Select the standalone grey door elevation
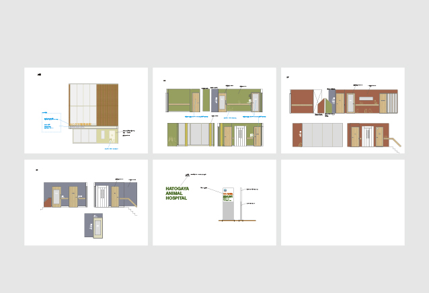 [x=93, y=226]
